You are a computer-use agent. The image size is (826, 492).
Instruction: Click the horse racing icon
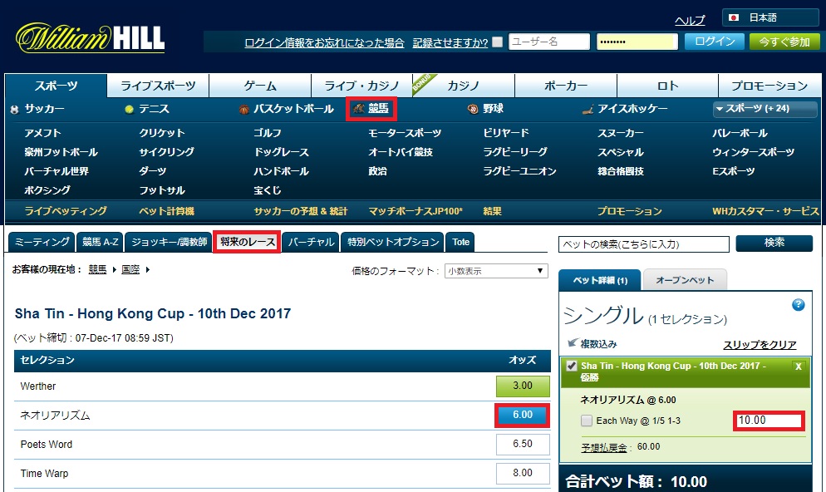coord(359,109)
